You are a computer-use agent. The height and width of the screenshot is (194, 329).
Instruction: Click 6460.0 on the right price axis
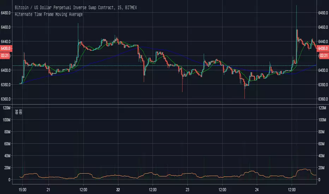pos(323,27)
